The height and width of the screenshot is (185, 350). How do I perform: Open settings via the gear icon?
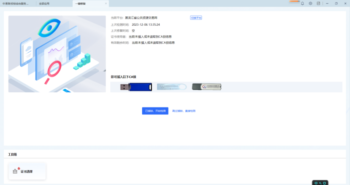tap(310, 3)
